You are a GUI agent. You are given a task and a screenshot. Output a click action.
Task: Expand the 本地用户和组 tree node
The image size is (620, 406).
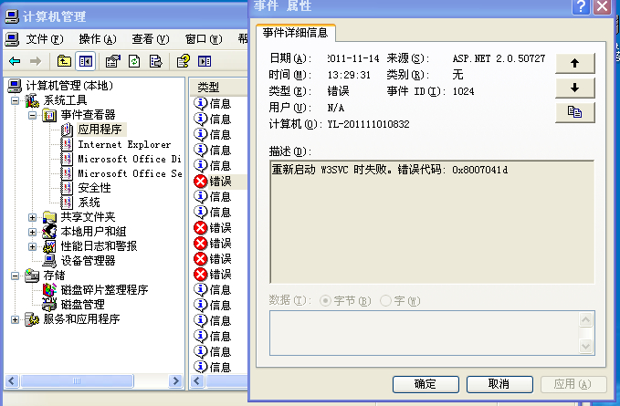pos(33,232)
